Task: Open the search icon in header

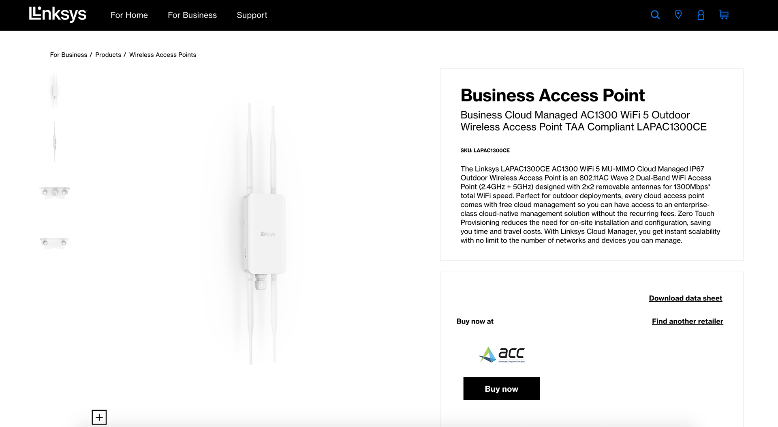Action: click(x=655, y=15)
